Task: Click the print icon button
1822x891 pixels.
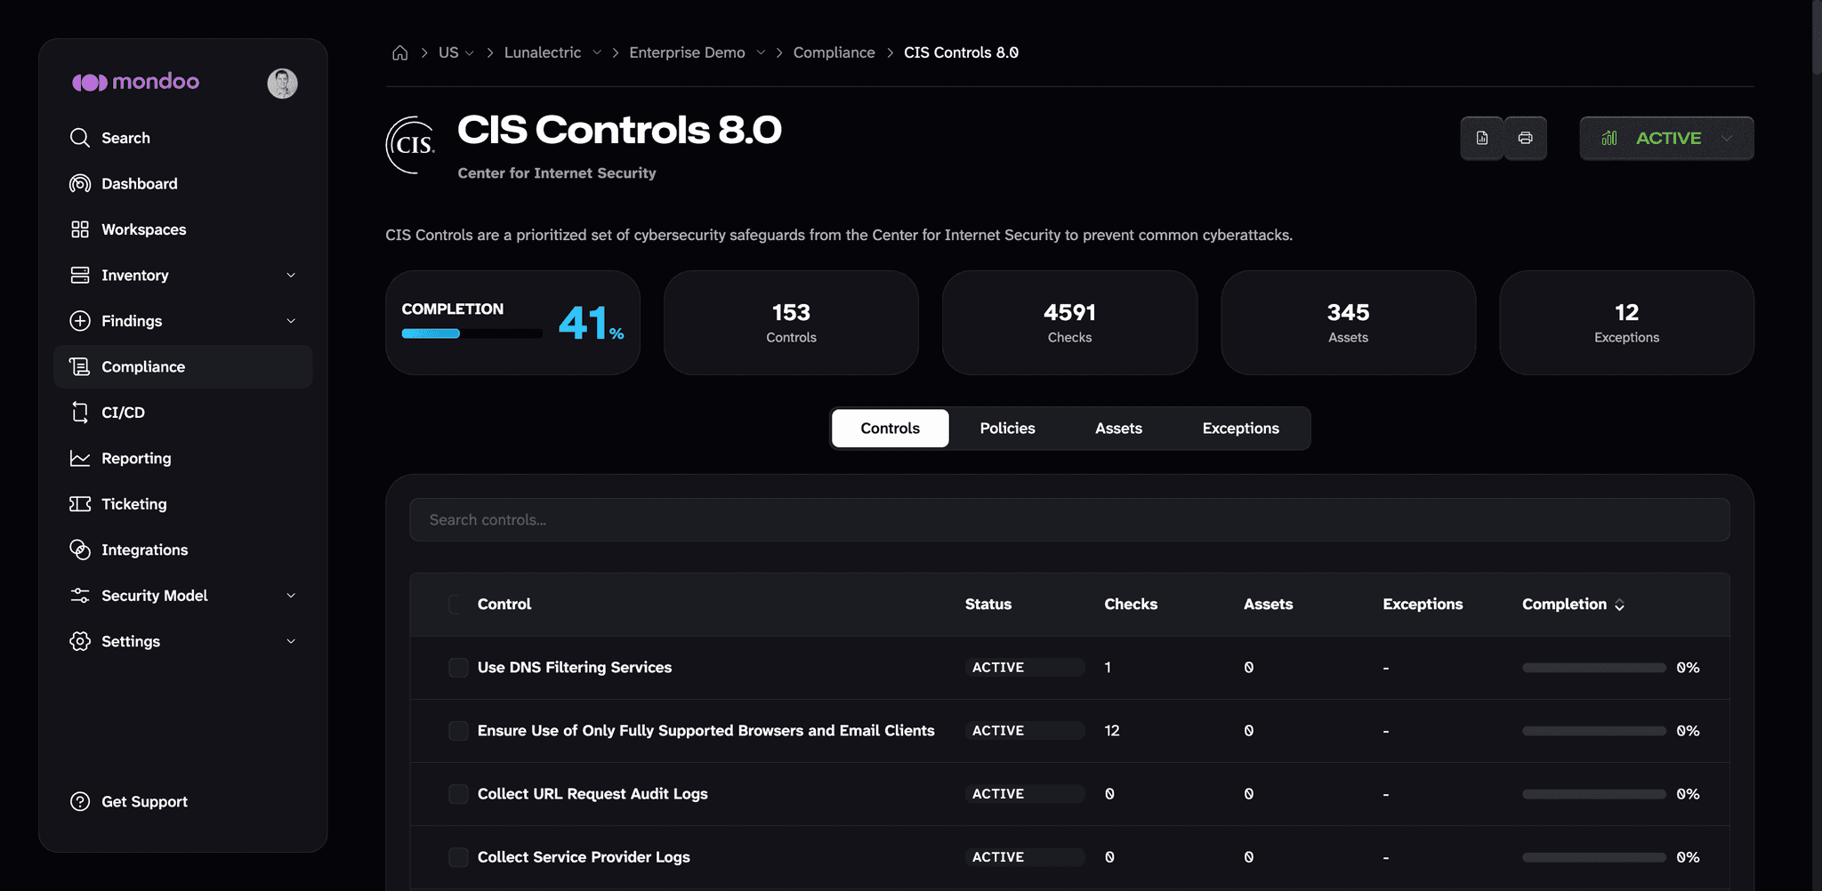Action: [1525, 138]
